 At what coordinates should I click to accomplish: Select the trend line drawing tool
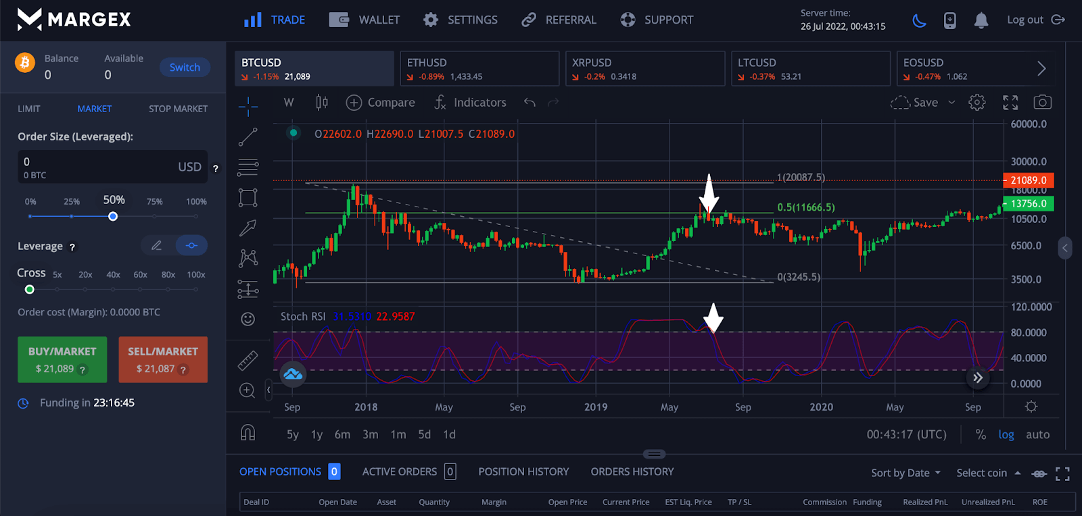point(248,137)
